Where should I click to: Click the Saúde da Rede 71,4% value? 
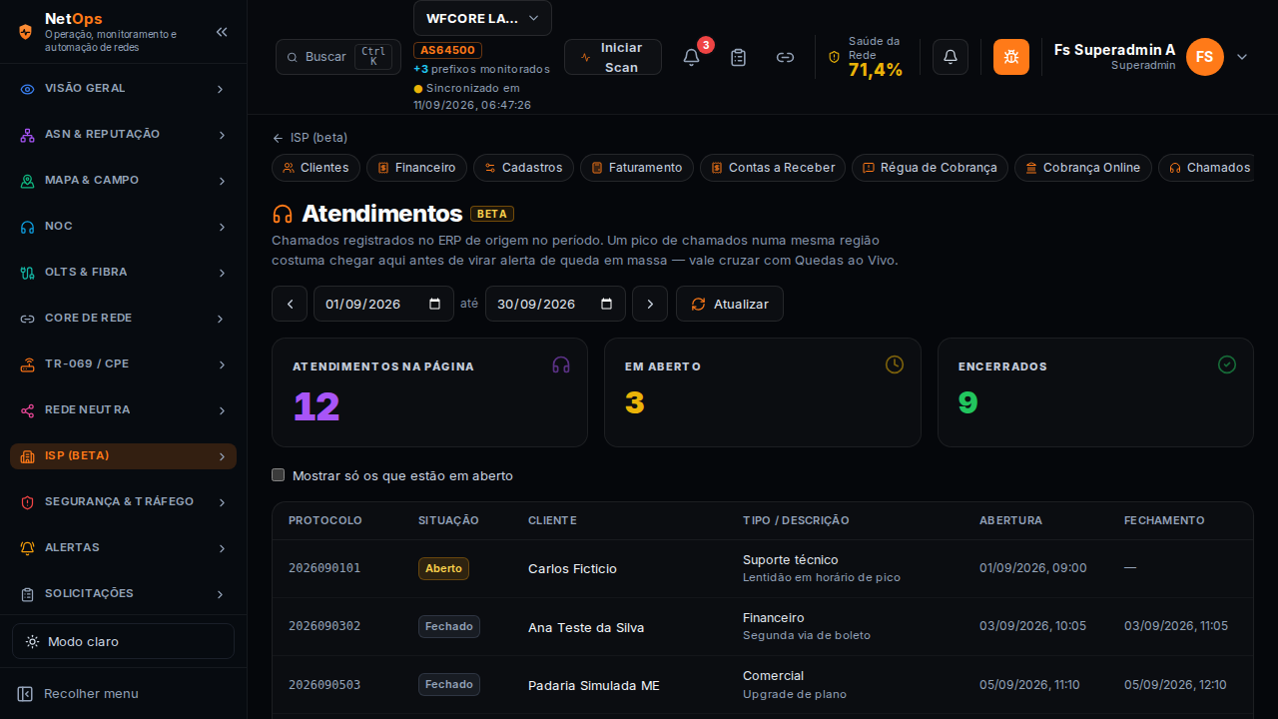pyautogui.click(x=876, y=70)
